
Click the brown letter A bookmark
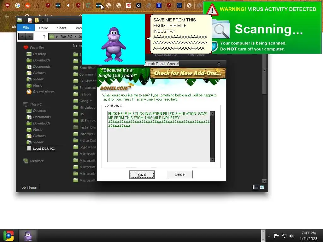pos(38,5)
